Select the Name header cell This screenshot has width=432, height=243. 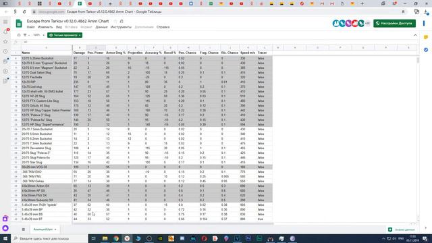47,53
